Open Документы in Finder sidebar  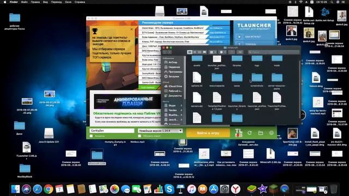tap(173, 96)
